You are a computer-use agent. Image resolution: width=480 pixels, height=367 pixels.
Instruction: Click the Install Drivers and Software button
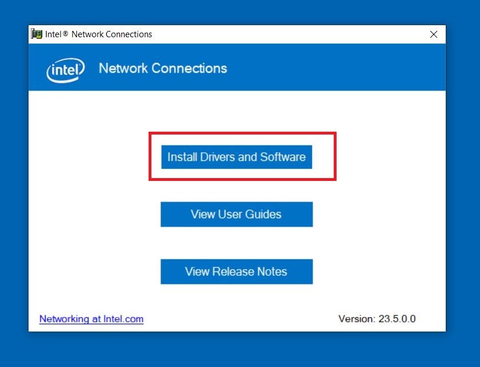237,157
